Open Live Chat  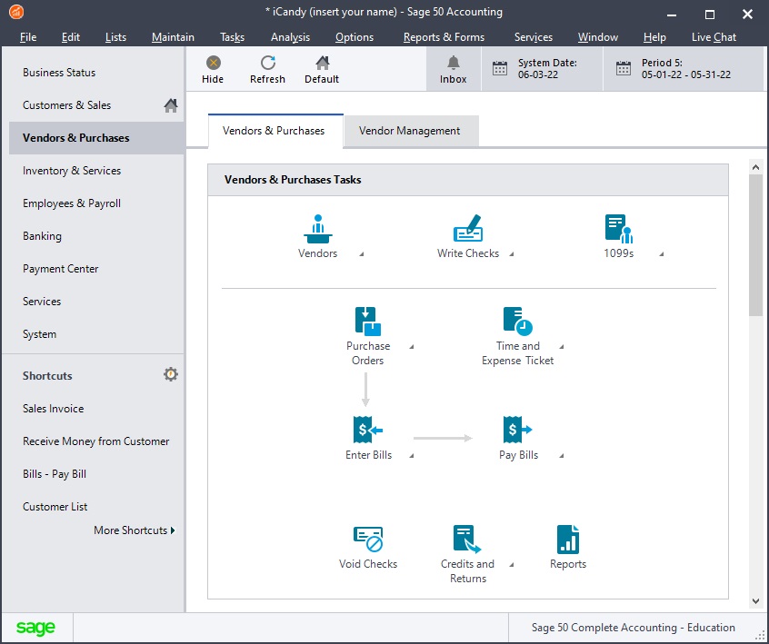click(x=714, y=37)
